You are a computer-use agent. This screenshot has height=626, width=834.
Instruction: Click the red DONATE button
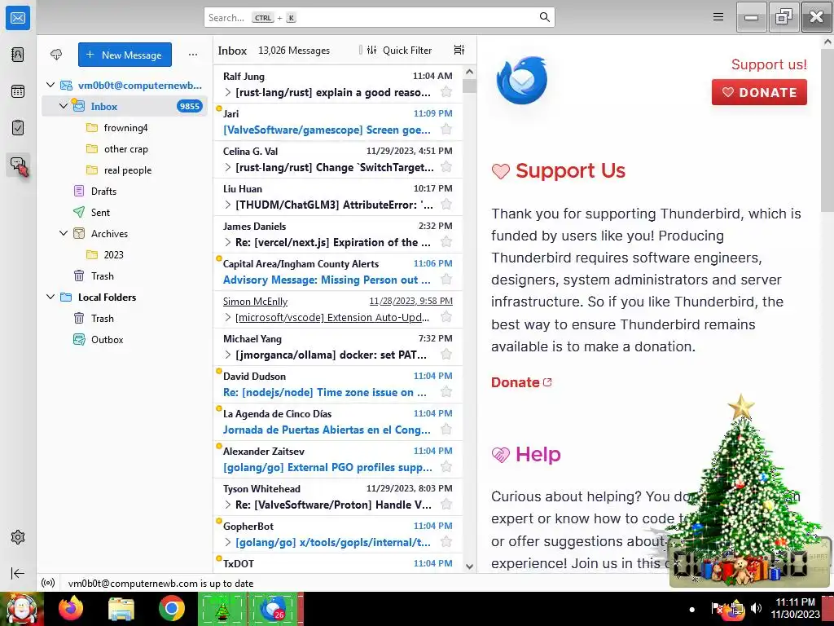click(759, 92)
